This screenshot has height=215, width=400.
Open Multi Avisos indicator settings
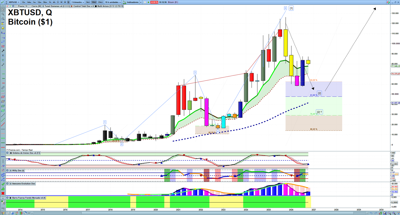[x=109, y=6]
